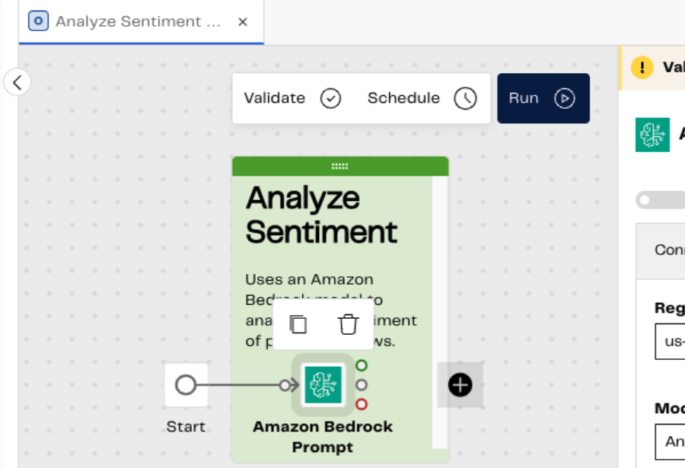Delete the node with the trash icon
Image resolution: width=685 pixels, height=468 pixels.
point(348,324)
